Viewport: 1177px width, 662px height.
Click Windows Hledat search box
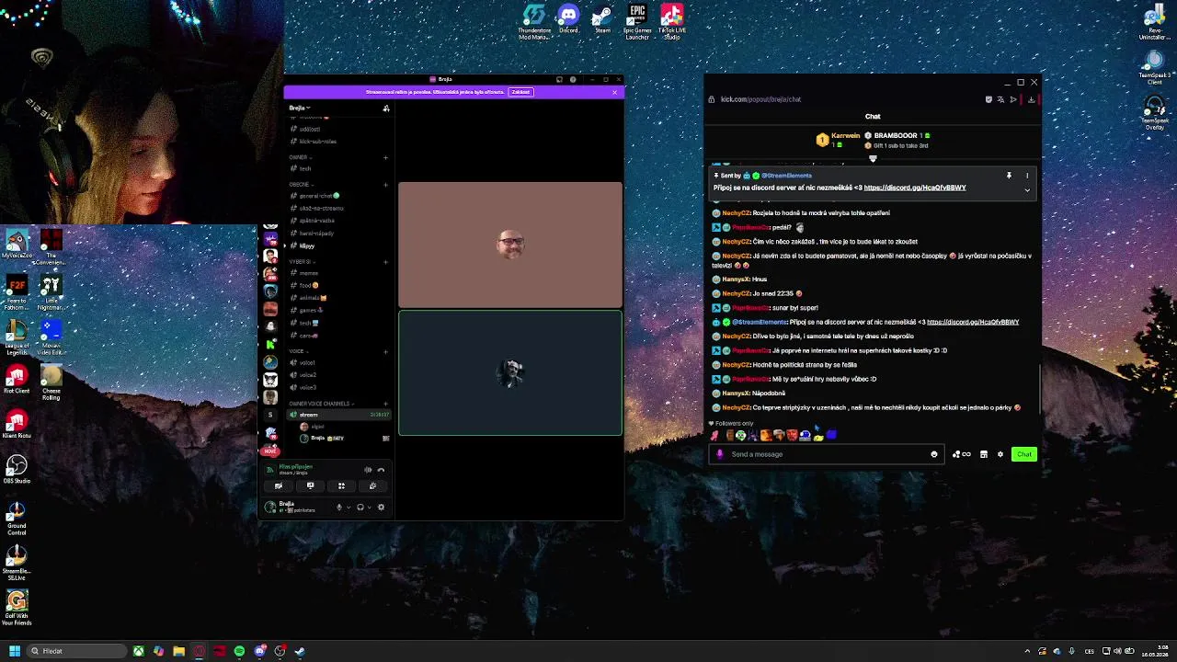[76, 651]
